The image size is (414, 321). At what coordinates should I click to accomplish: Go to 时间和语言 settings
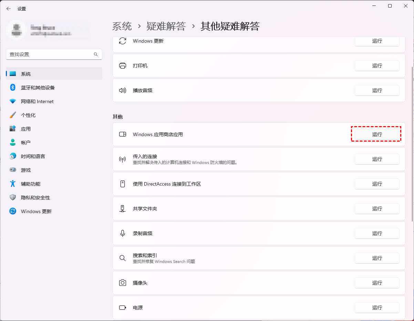coord(33,156)
